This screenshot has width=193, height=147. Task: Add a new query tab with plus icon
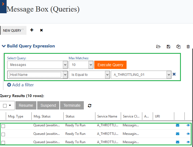click(x=32, y=30)
